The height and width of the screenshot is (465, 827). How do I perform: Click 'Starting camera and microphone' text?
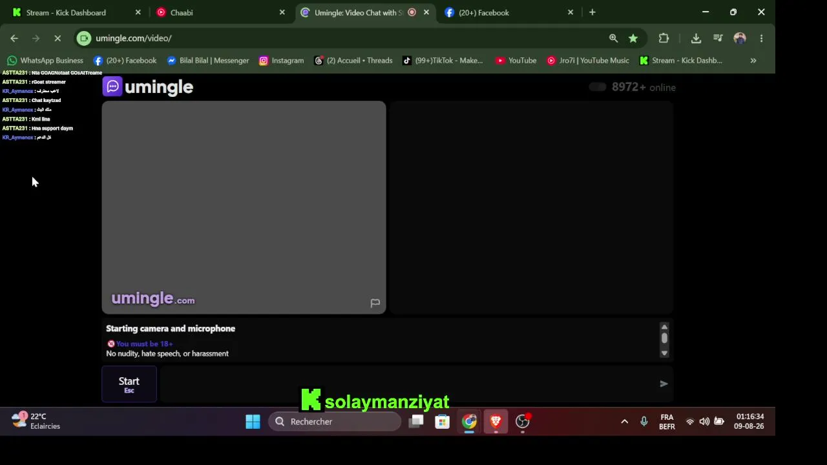[171, 328]
